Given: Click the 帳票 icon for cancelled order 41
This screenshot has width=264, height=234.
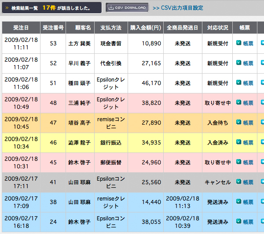Looking at the screenshot, I should tap(238, 182).
